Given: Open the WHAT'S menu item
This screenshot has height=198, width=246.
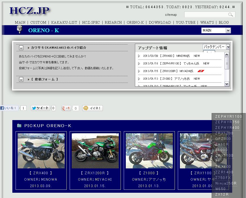Looking at the screenshot, I should 207,22.
